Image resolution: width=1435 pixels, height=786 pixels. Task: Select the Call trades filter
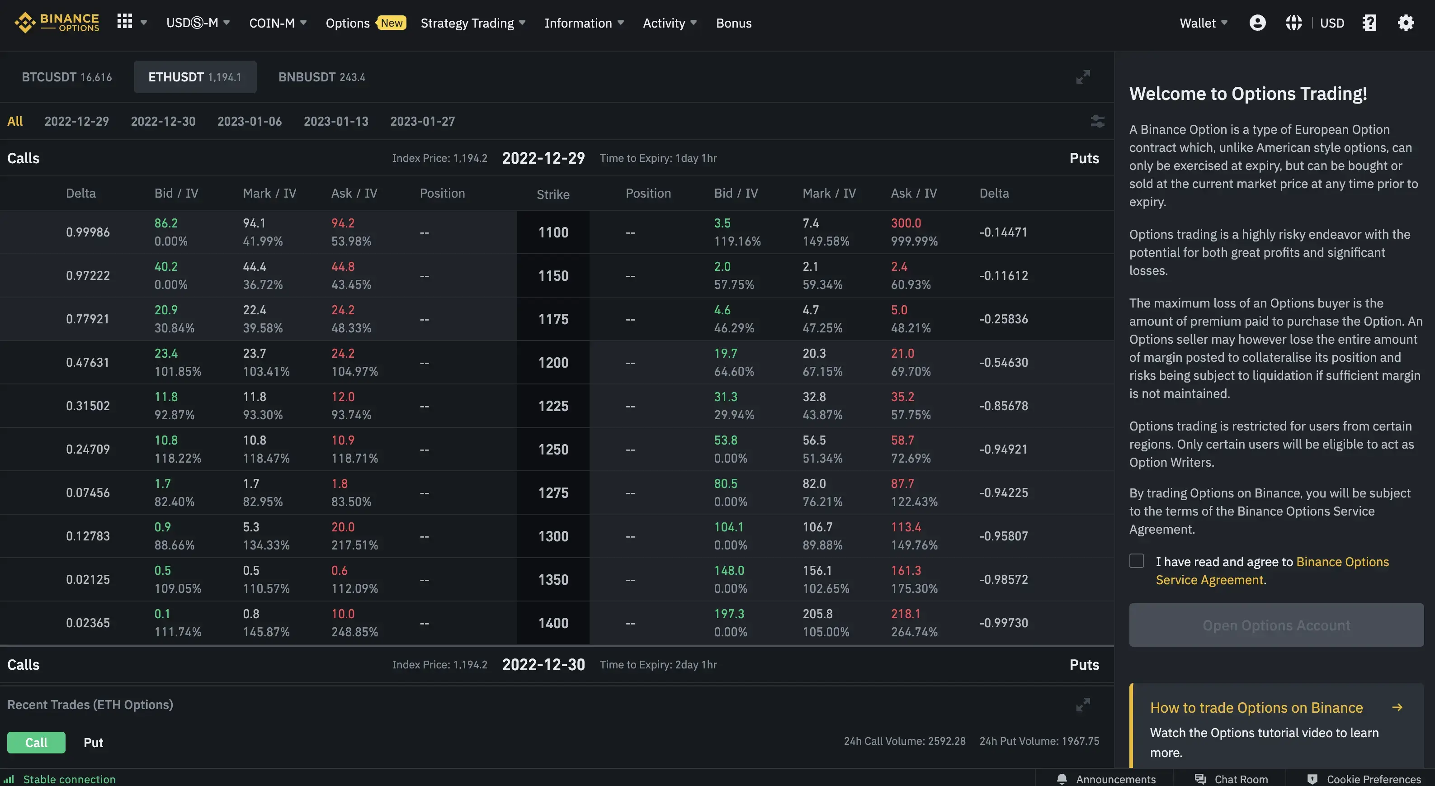click(x=36, y=742)
